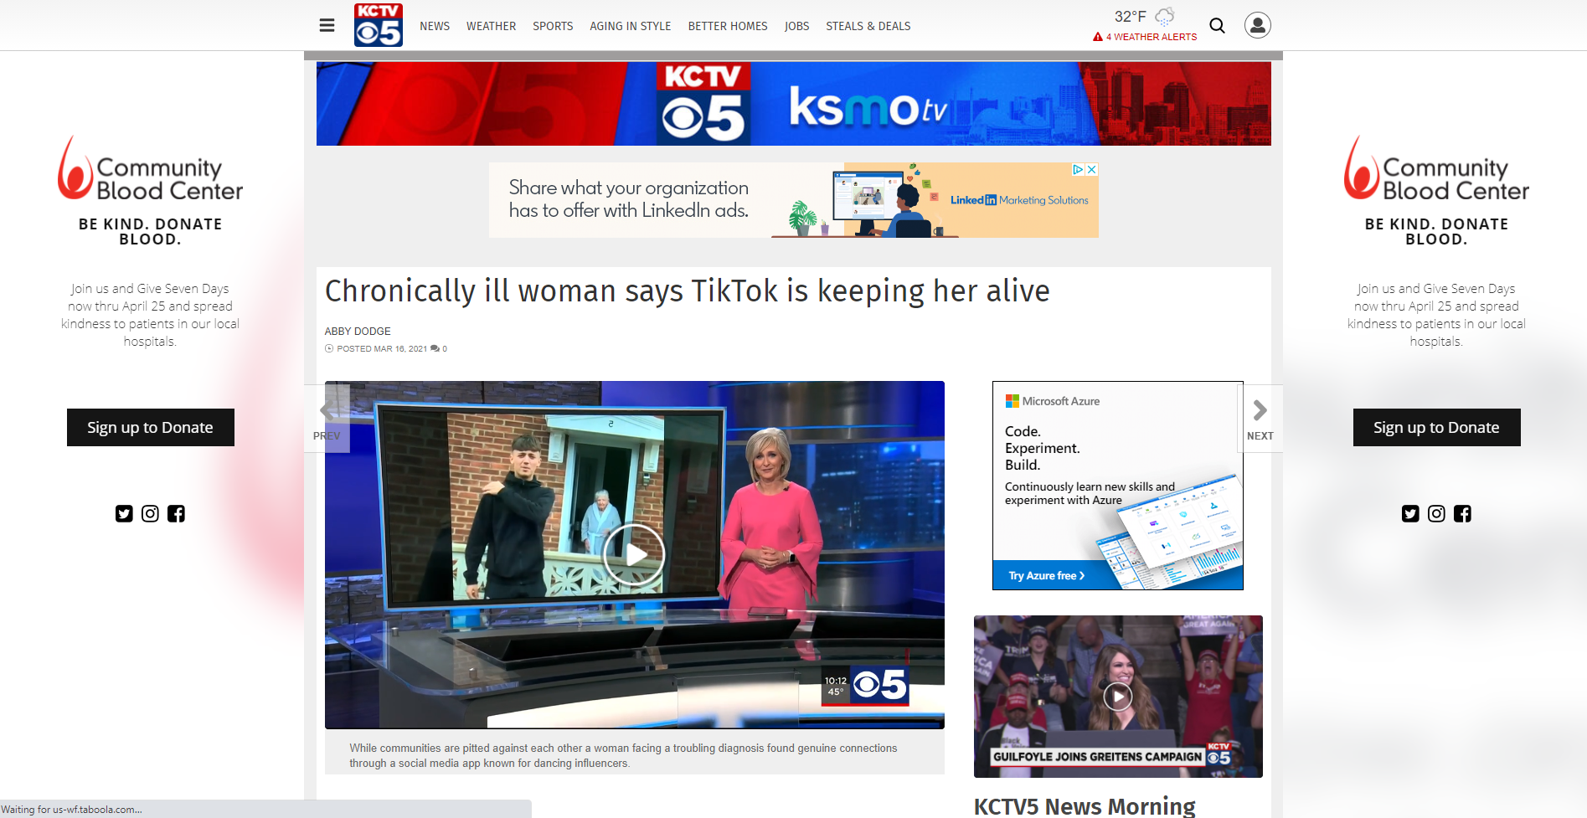Open the Microsoft Azure ad logo

(x=1053, y=401)
